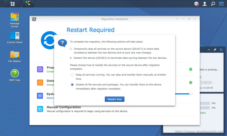Click the Manual Configuration step
The width and height of the screenshot is (227, 136).
point(64,107)
